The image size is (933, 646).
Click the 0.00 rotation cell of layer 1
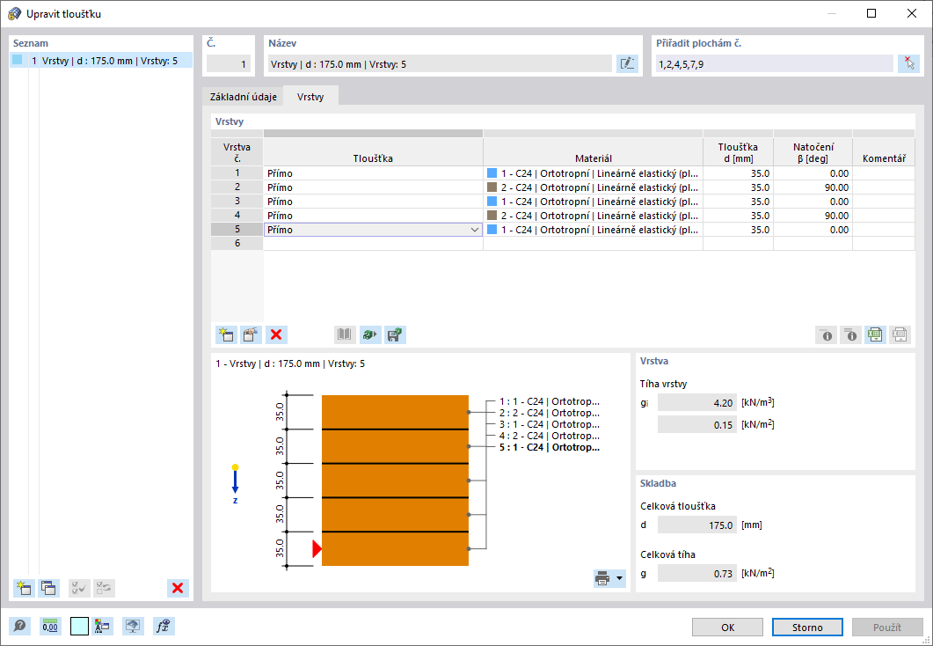(813, 173)
